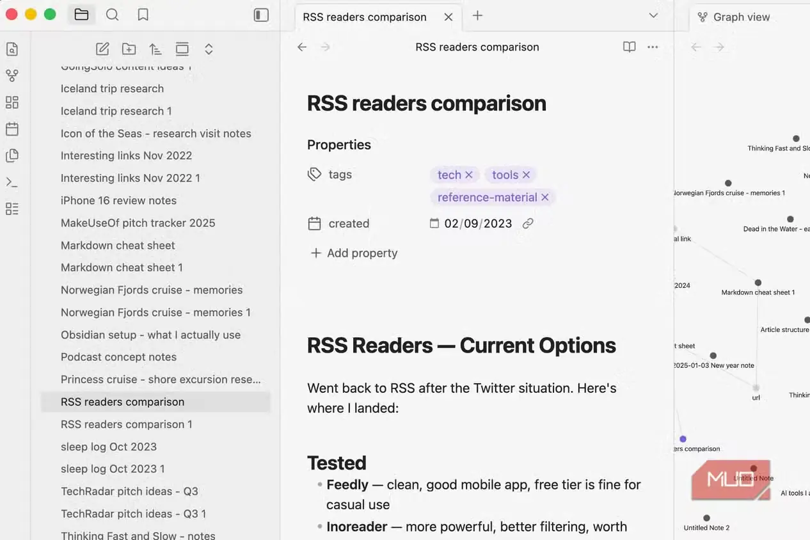
Task: Open command palette terminal icon
Action: pos(12,182)
